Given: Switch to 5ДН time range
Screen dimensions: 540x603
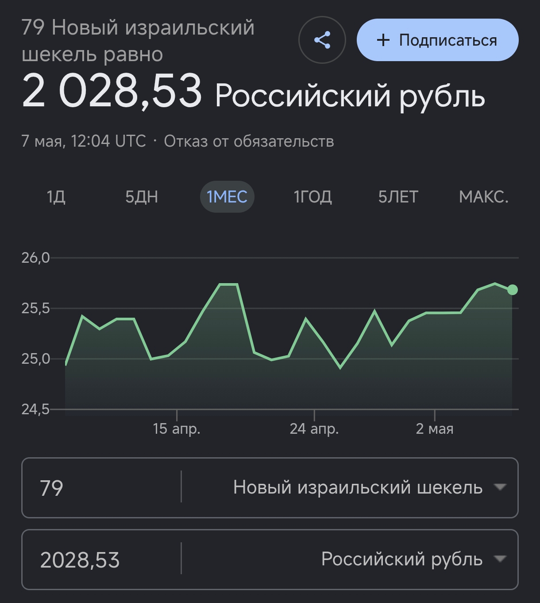Looking at the screenshot, I should coord(142,197).
